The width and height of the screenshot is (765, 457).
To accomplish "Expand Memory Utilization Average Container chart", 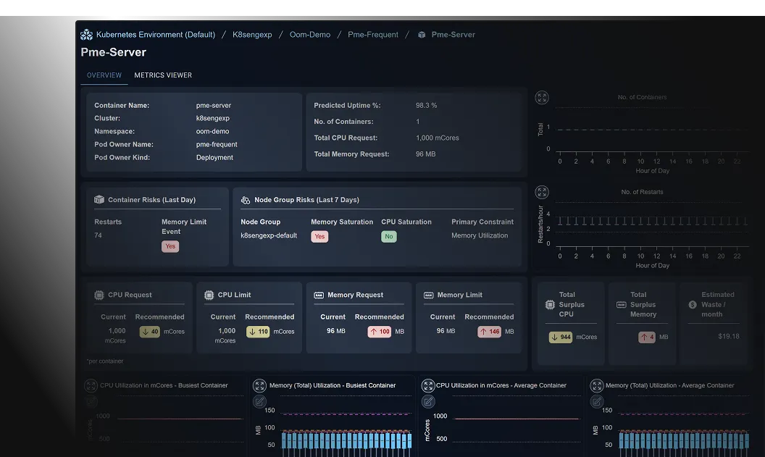I will [x=596, y=386].
